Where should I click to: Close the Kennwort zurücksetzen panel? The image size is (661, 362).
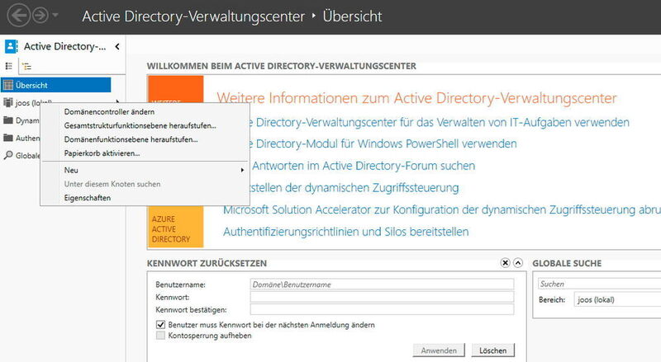[505, 263]
